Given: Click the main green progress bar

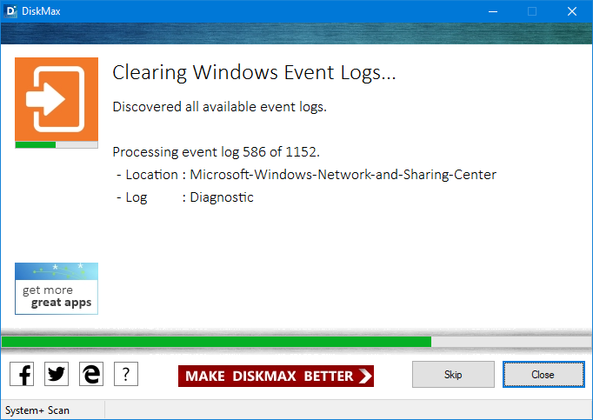Looking at the screenshot, I should pos(296,342).
